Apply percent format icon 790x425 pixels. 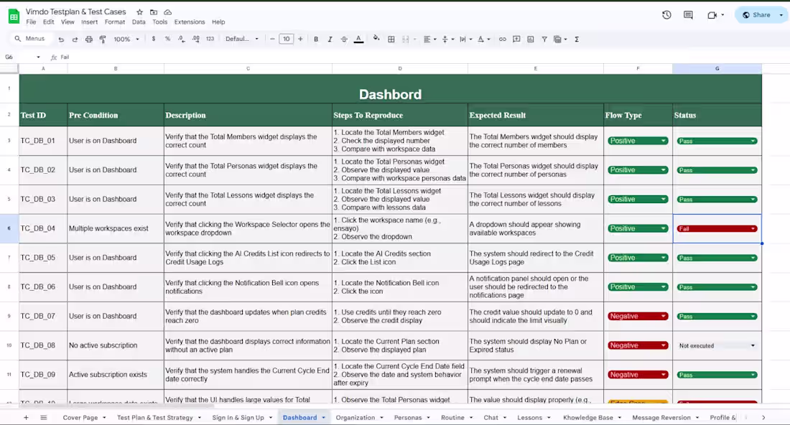point(167,39)
